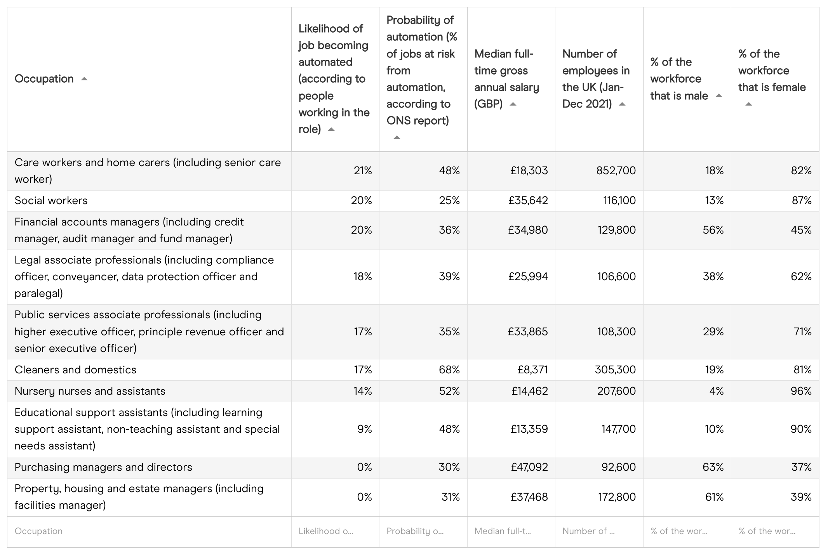The image size is (828, 555).
Task: Click the sort arrow beside Occupation header
Action: click(84, 79)
